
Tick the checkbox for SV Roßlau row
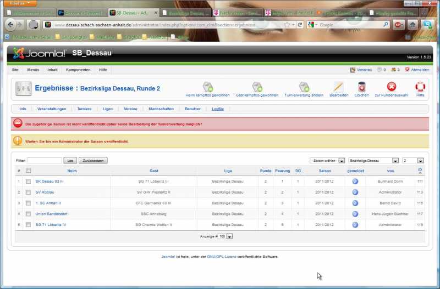coord(28,192)
